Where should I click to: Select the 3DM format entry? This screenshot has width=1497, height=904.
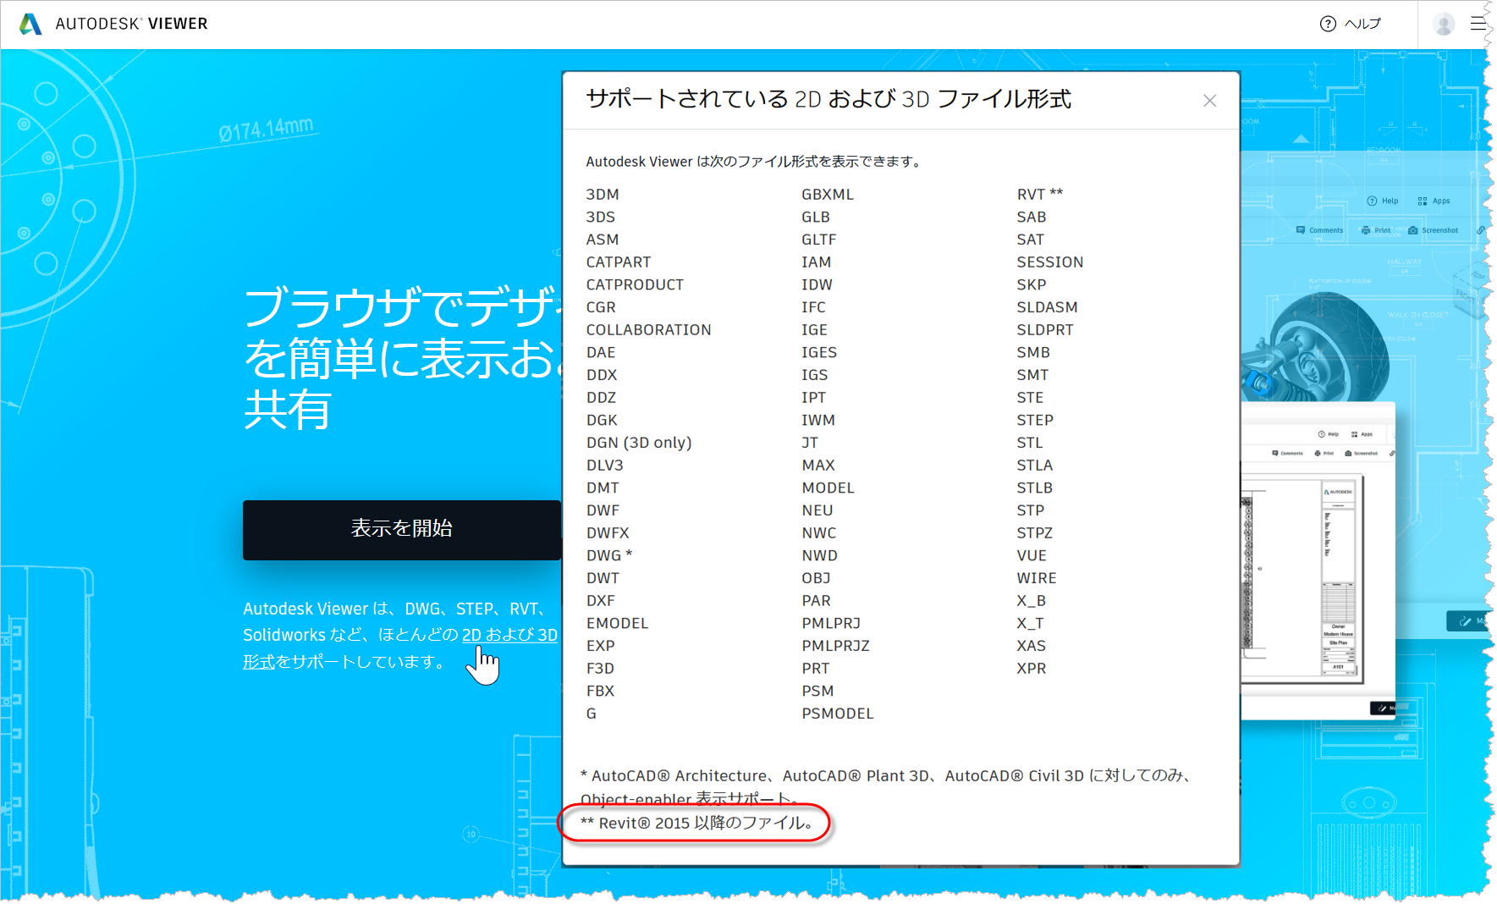click(x=603, y=195)
